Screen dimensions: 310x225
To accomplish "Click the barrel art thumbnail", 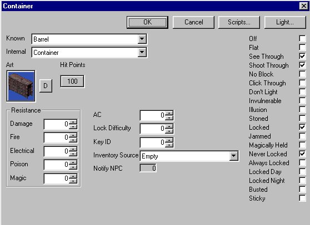I will coord(21,86).
